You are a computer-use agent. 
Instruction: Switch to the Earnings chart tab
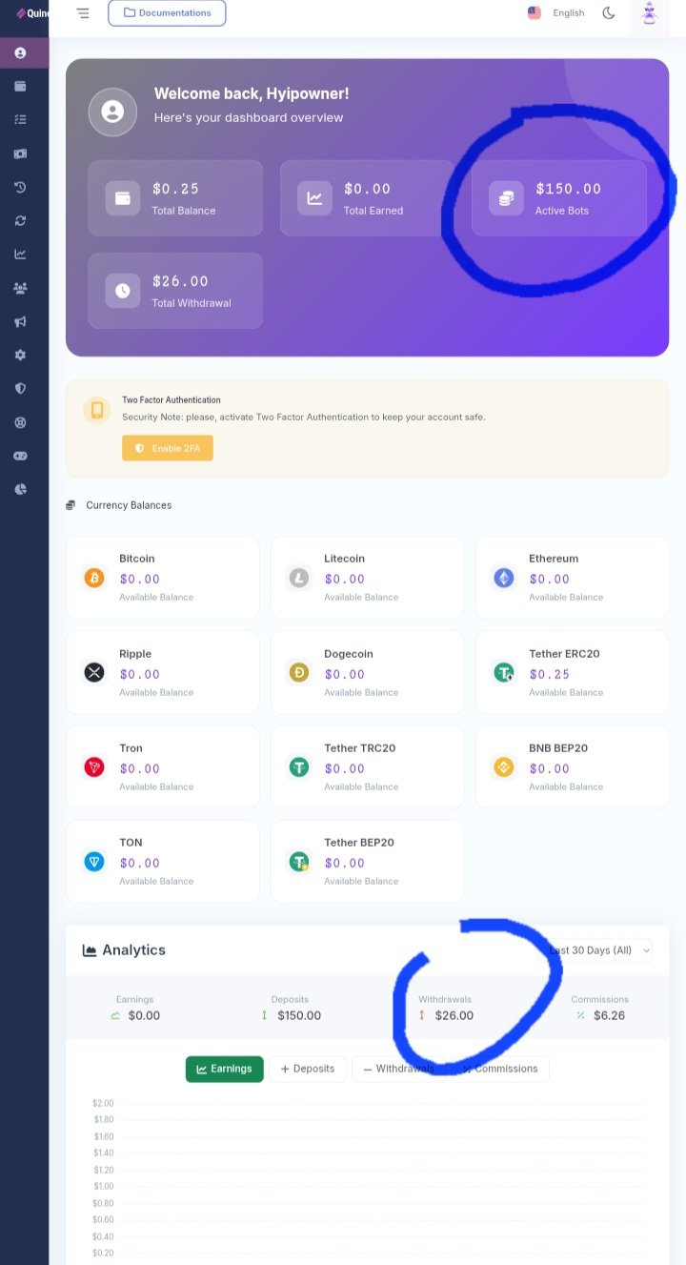(x=224, y=1069)
